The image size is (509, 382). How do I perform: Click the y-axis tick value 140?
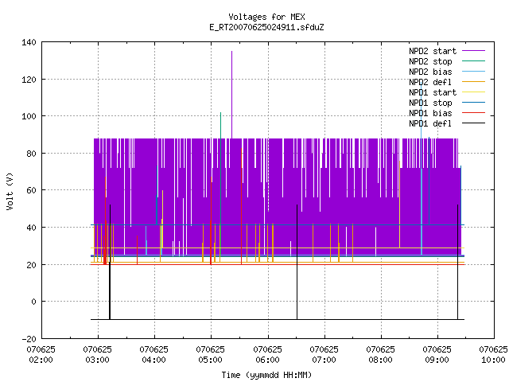pos(29,42)
